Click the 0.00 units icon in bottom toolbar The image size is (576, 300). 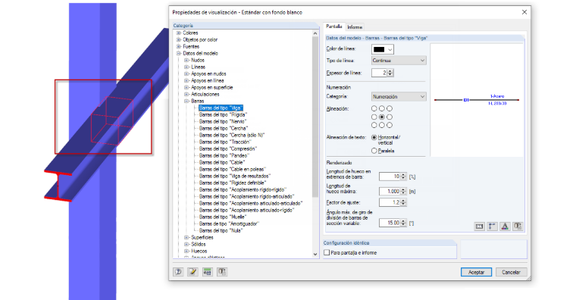point(208,272)
